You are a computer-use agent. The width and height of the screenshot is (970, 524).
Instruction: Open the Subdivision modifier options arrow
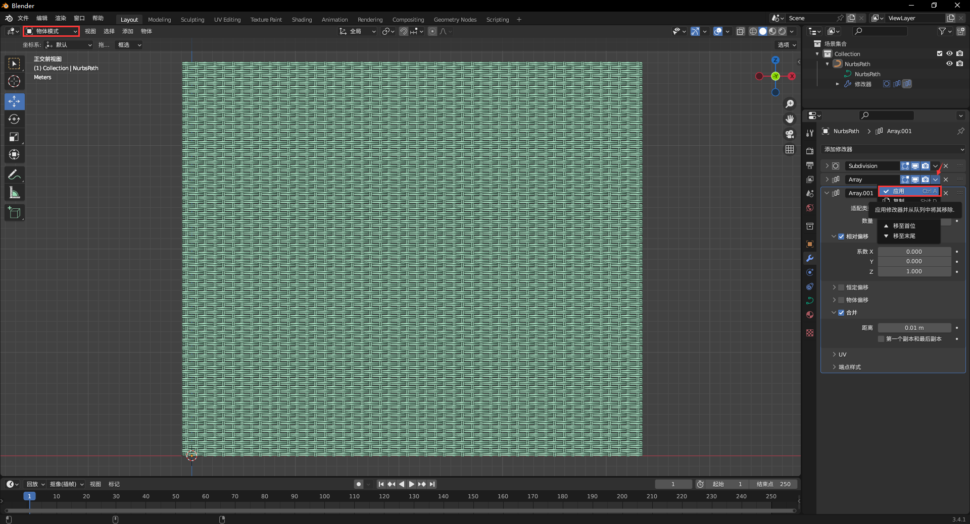click(x=935, y=166)
